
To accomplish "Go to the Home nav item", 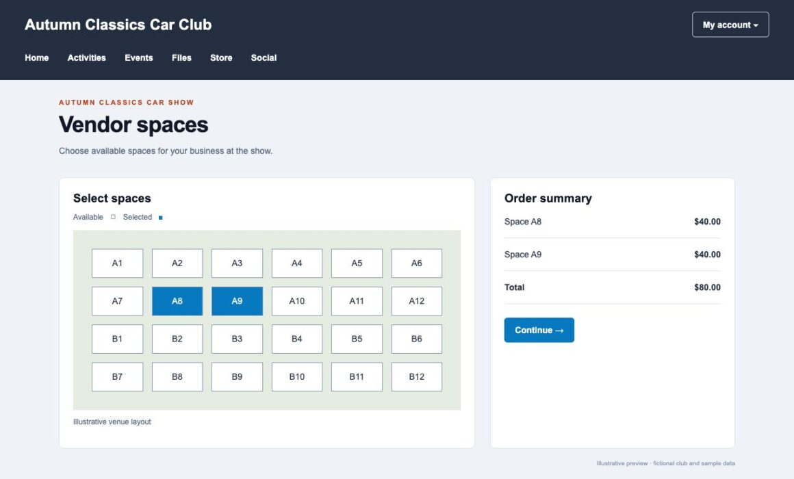I will click(x=37, y=57).
